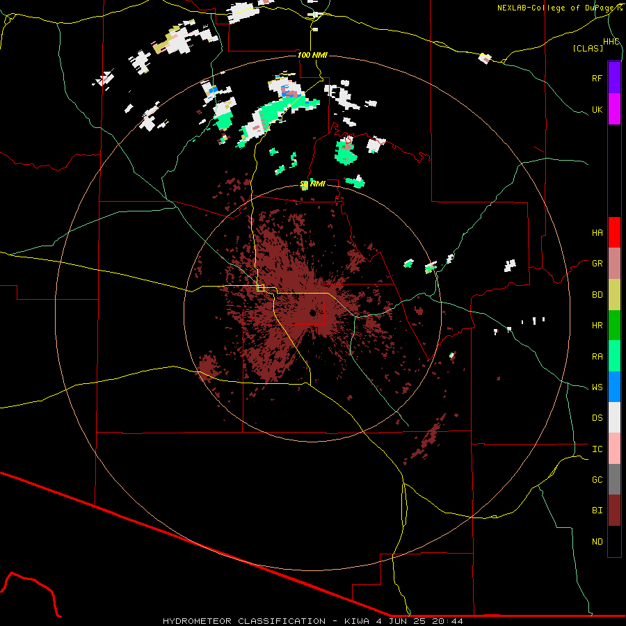
Task: Select the BD yellow legend block
Action: (614, 295)
